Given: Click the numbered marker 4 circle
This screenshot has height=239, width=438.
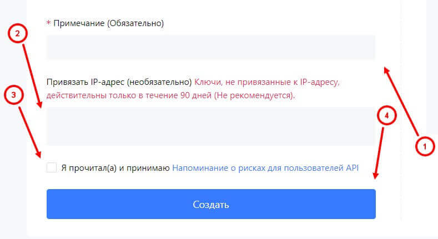Looking at the screenshot, I should pyautogui.click(x=387, y=116).
